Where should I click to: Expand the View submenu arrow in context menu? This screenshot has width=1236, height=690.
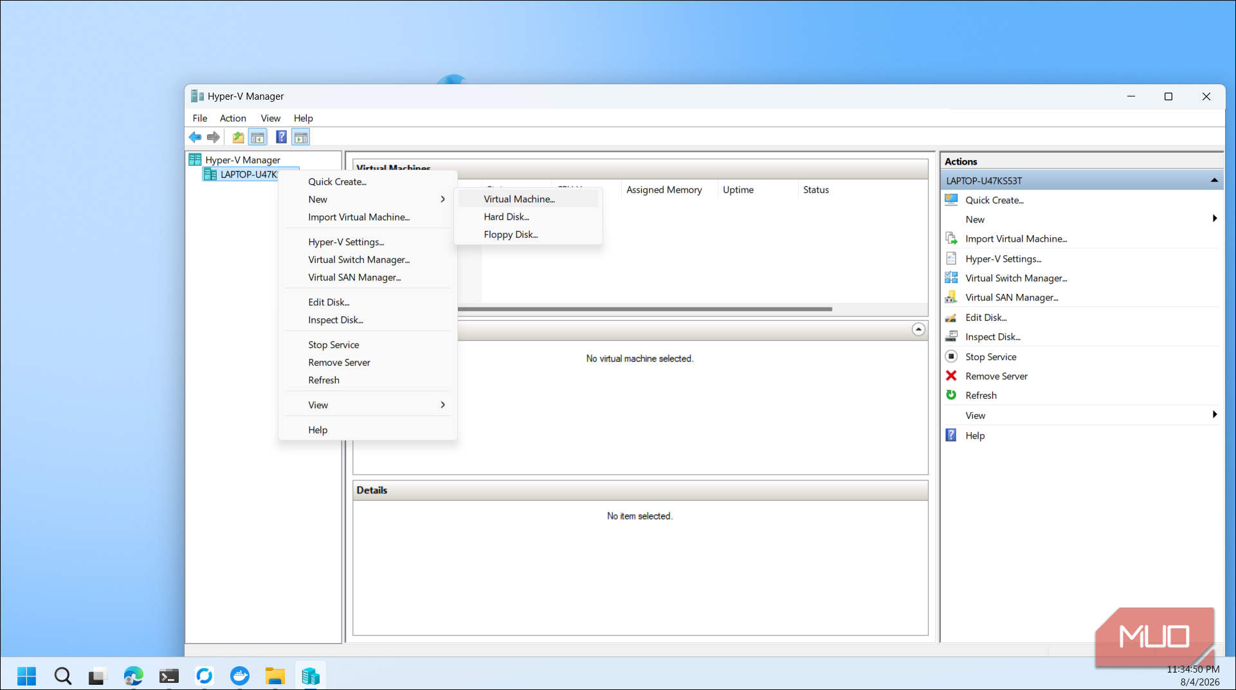(x=442, y=404)
